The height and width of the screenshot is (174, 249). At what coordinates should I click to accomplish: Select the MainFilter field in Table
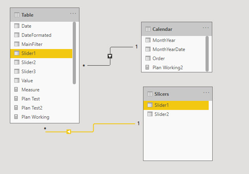(41, 44)
